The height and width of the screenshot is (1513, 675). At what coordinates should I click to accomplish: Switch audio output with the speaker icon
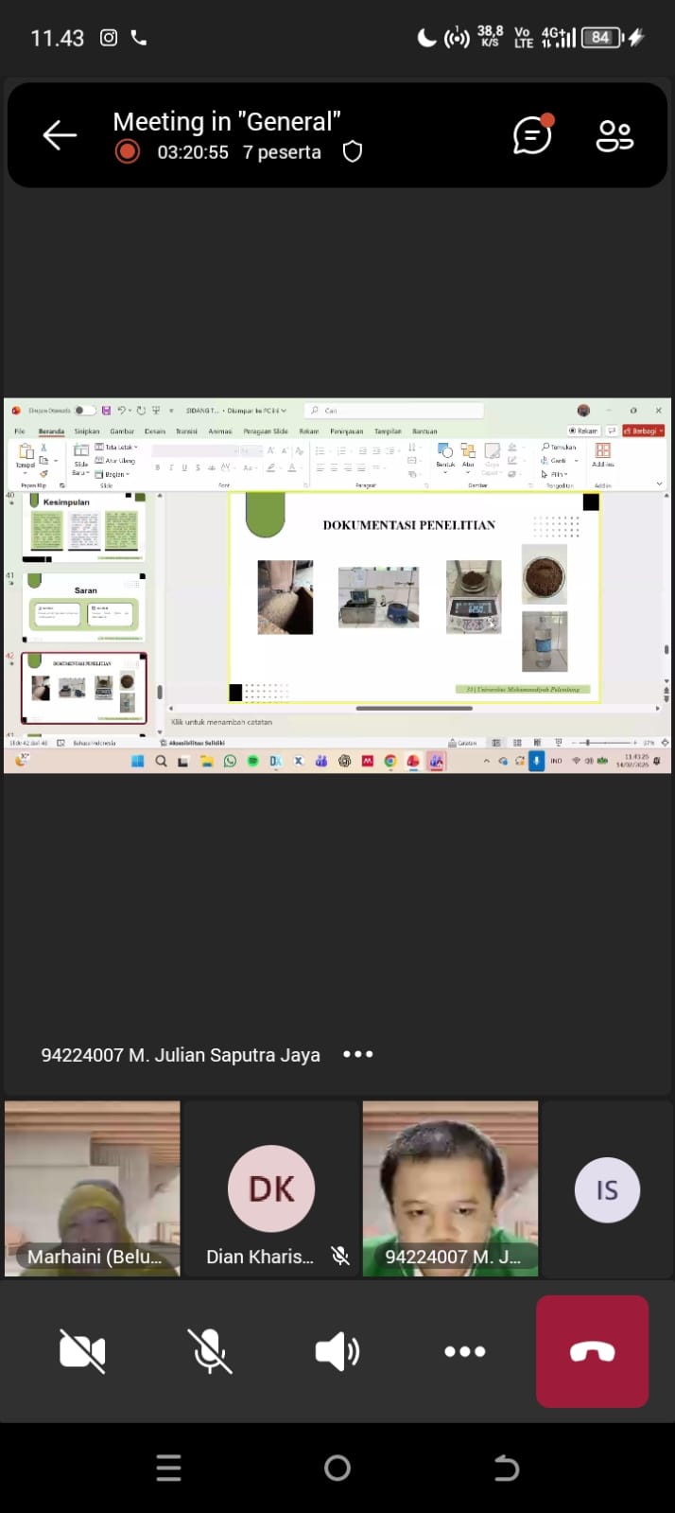337,1351
